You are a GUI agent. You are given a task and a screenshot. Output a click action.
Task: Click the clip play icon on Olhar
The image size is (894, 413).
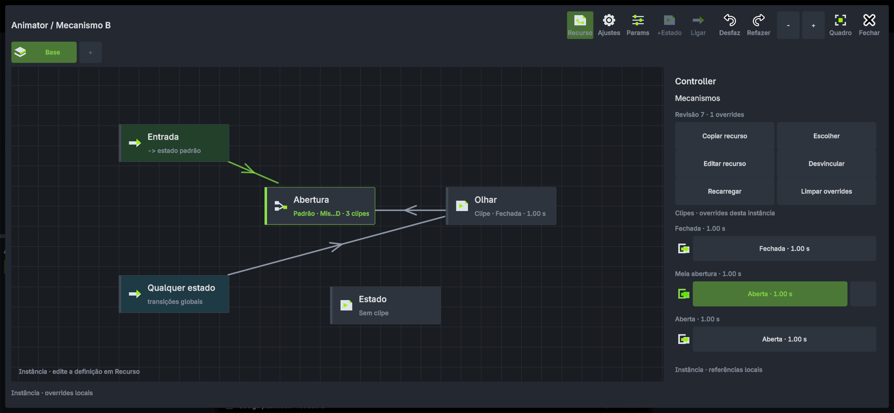pyautogui.click(x=462, y=206)
